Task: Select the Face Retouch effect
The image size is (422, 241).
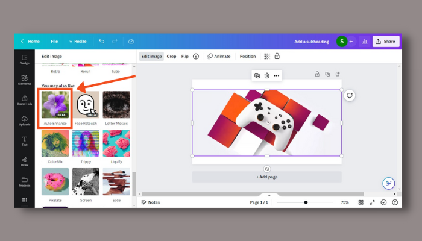Action: pos(86,104)
